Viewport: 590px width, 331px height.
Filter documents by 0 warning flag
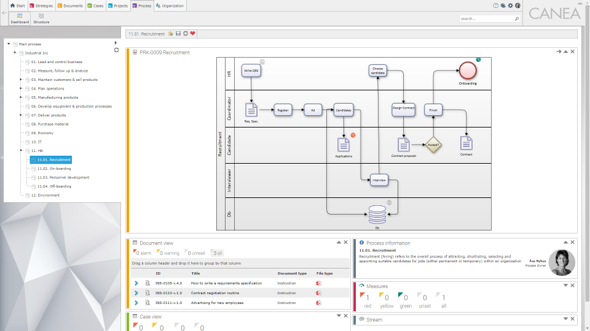tap(168, 253)
